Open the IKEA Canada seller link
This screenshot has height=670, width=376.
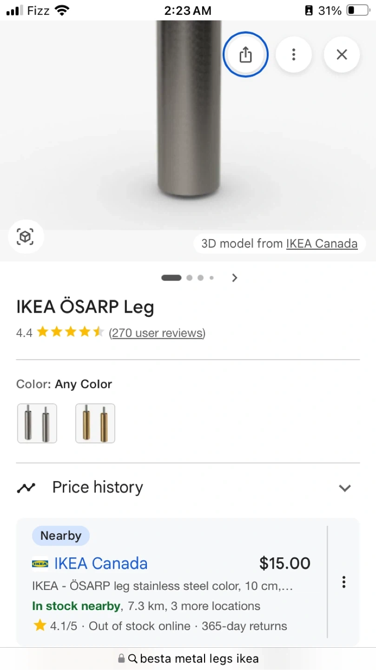[x=101, y=563]
